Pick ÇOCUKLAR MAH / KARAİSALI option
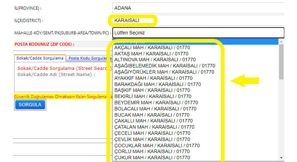The width and height of the screenshot is (297, 162). coord(157,145)
